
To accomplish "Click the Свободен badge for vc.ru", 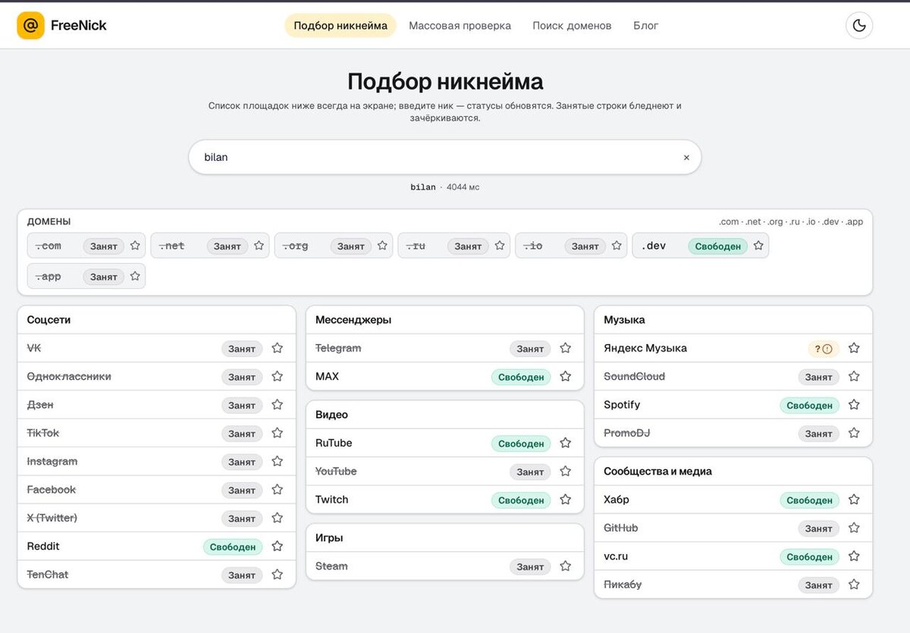I will coord(810,557).
